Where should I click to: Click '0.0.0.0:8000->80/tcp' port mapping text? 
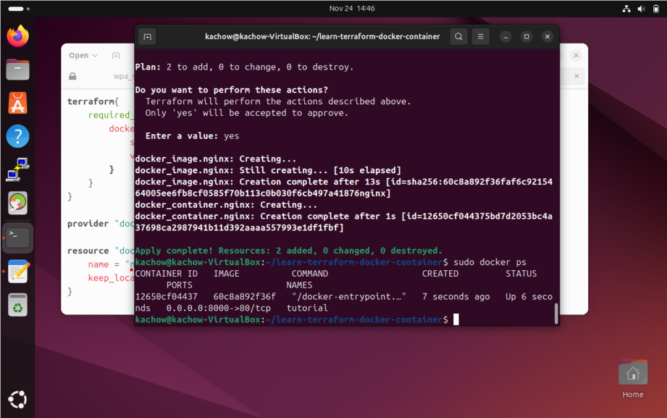(x=218, y=308)
